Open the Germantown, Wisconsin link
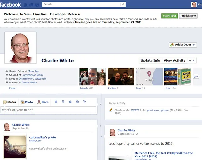 32,79
